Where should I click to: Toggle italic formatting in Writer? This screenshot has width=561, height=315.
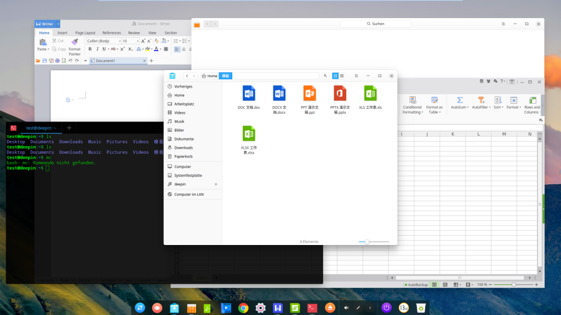[98, 49]
